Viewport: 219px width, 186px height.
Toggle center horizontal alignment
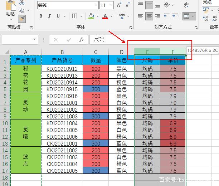pyautogui.click(x=149, y=16)
